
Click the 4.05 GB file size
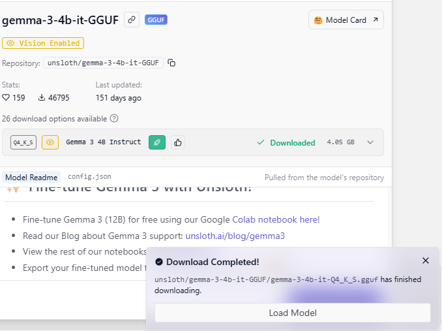click(x=340, y=142)
